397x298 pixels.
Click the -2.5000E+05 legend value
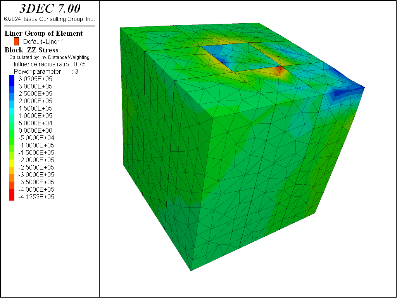(x=36, y=167)
